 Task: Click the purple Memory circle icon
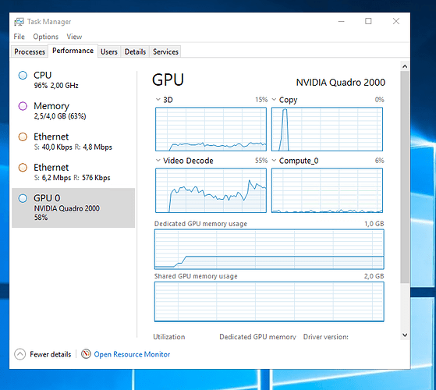[x=23, y=106]
